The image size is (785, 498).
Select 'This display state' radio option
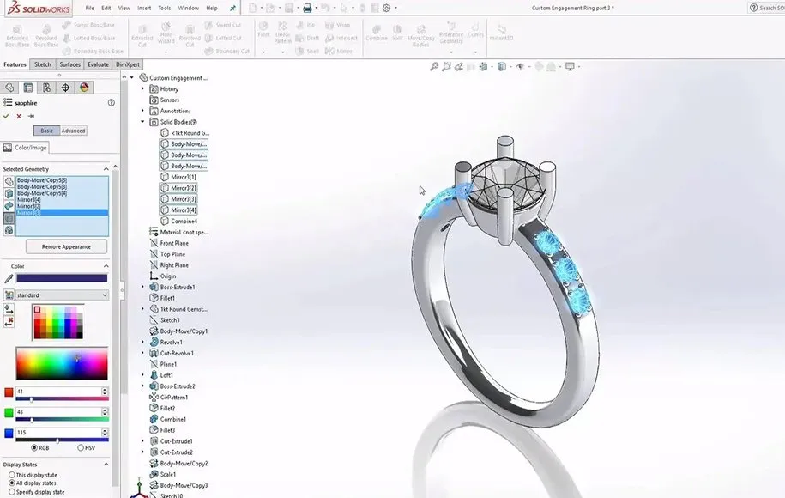click(11, 475)
